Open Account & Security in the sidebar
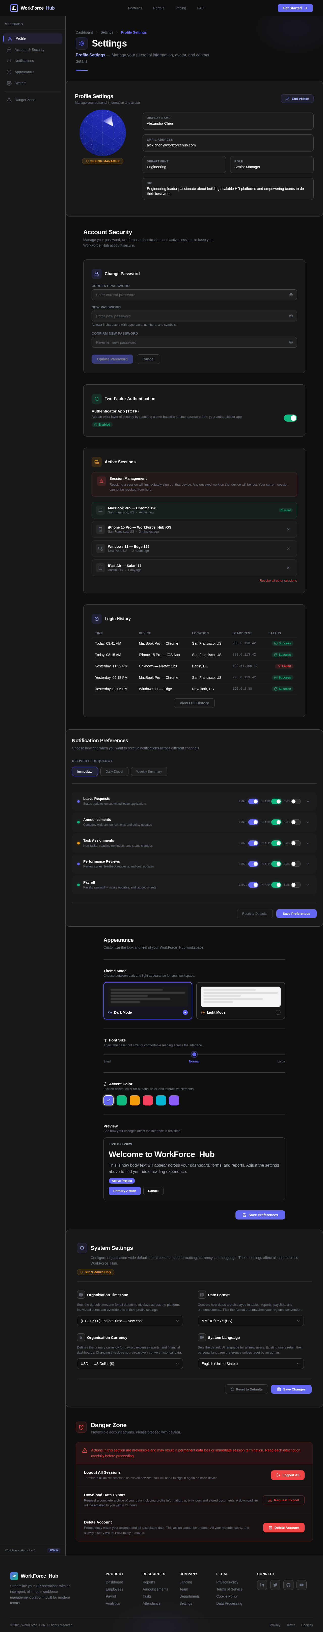 click(x=32, y=49)
